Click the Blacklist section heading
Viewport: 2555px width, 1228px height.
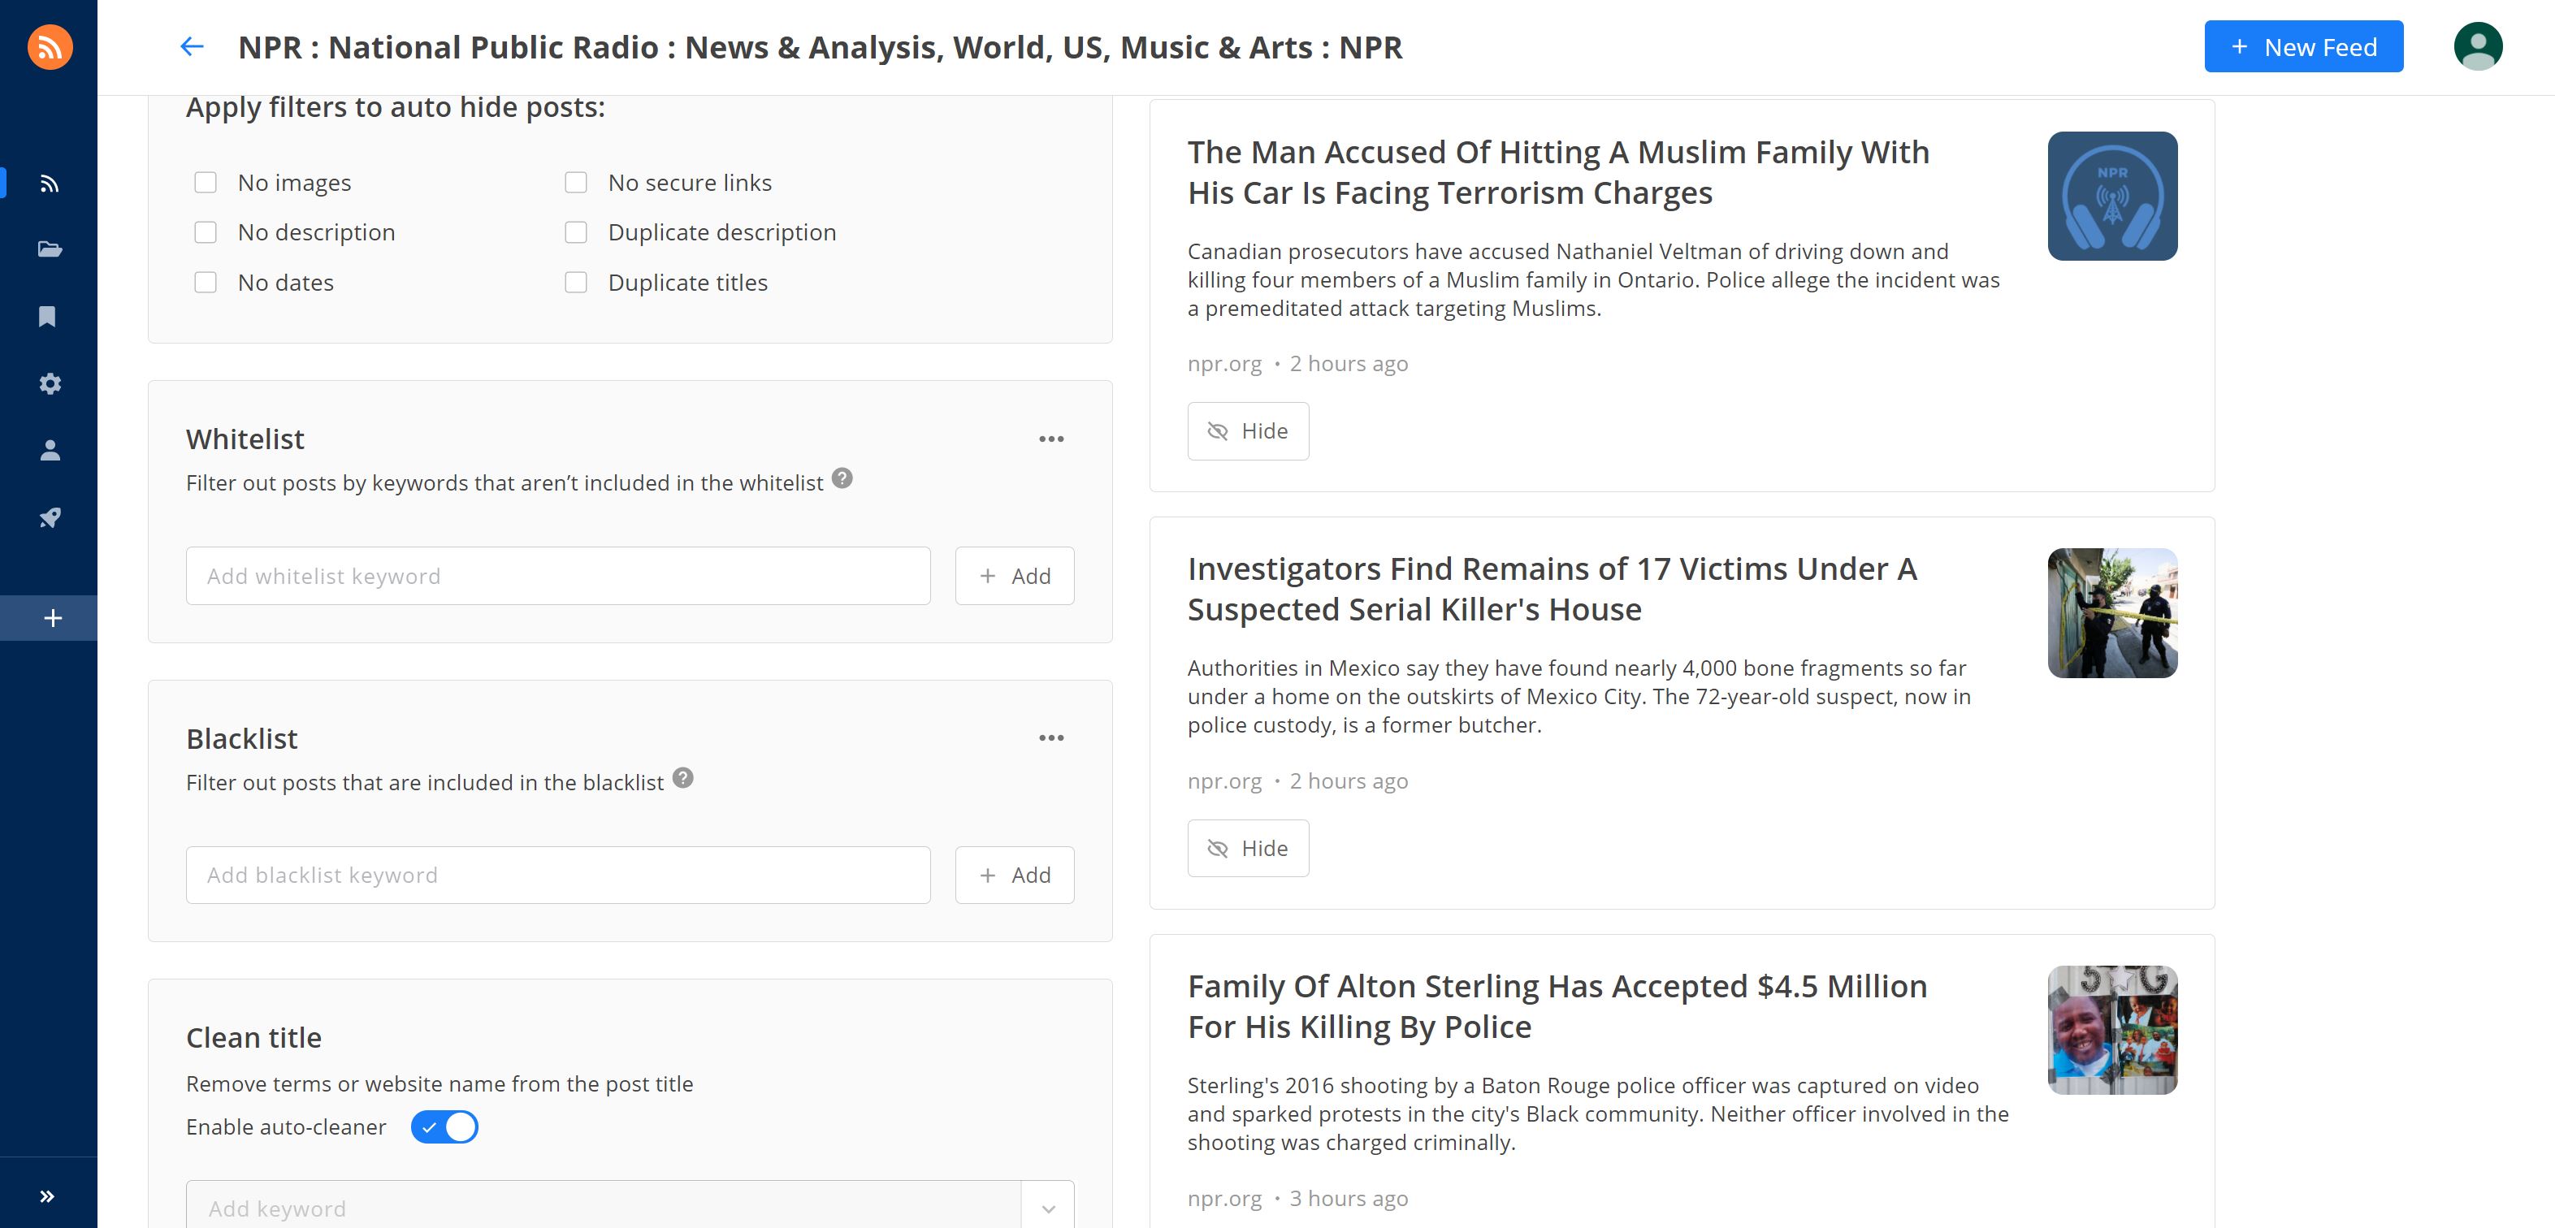pos(242,738)
